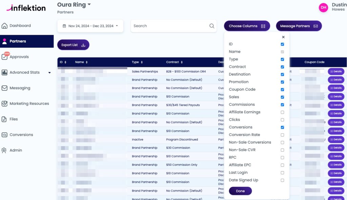Screen dimensions: 347x200
Task: Click the Message Partners button
Action: (x=299, y=26)
